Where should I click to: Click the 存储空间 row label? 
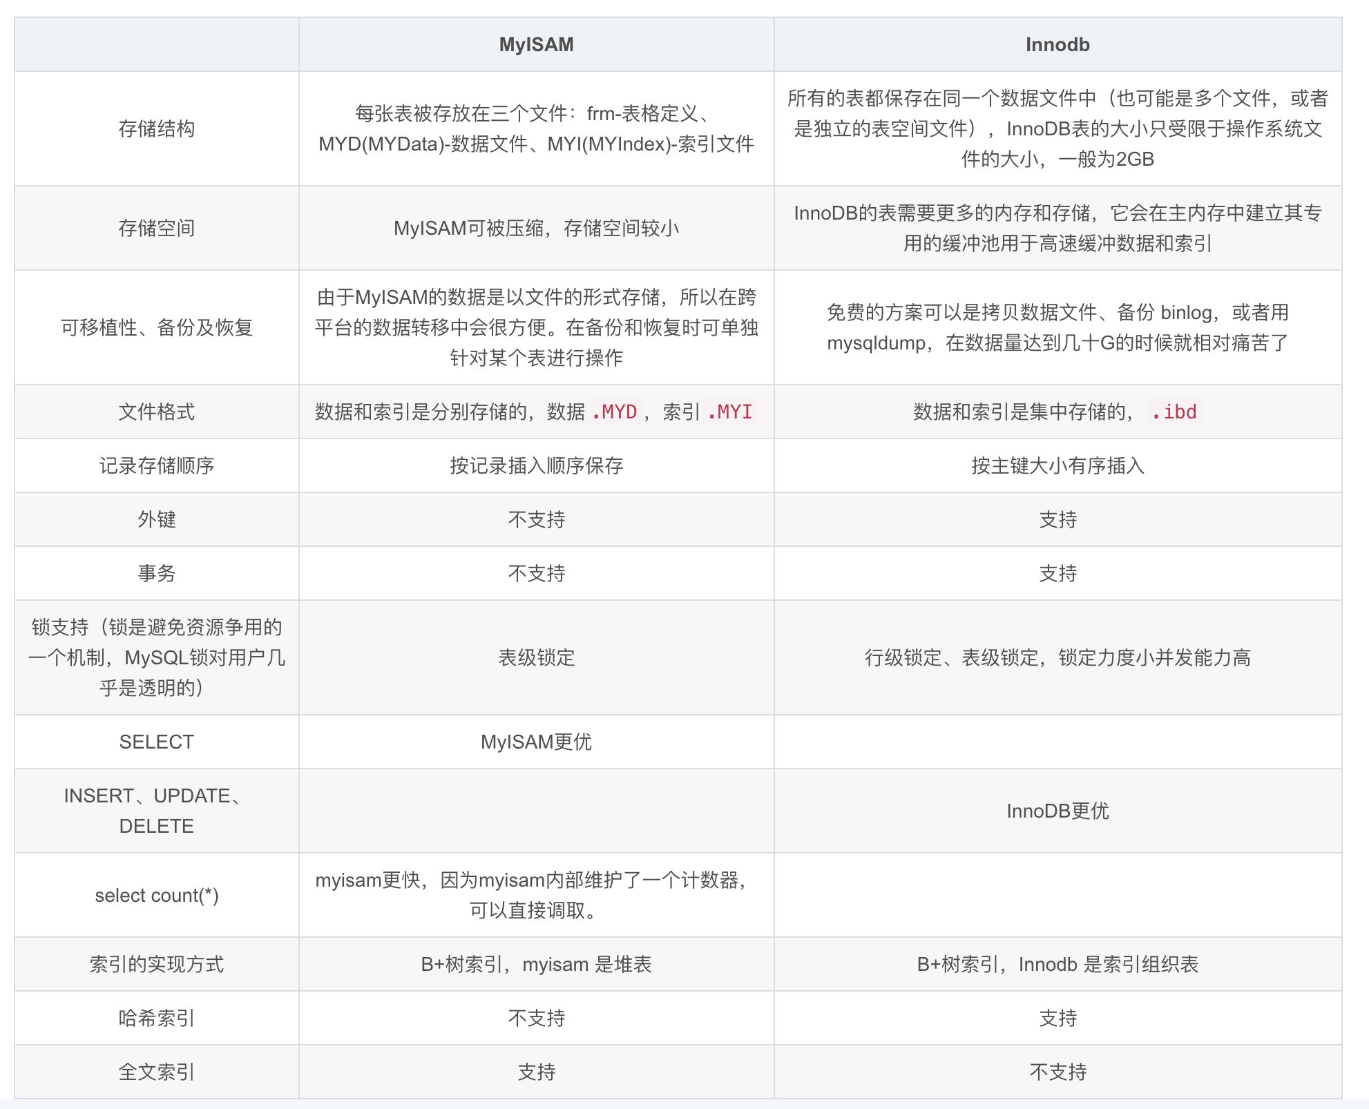[x=157, y=228]
